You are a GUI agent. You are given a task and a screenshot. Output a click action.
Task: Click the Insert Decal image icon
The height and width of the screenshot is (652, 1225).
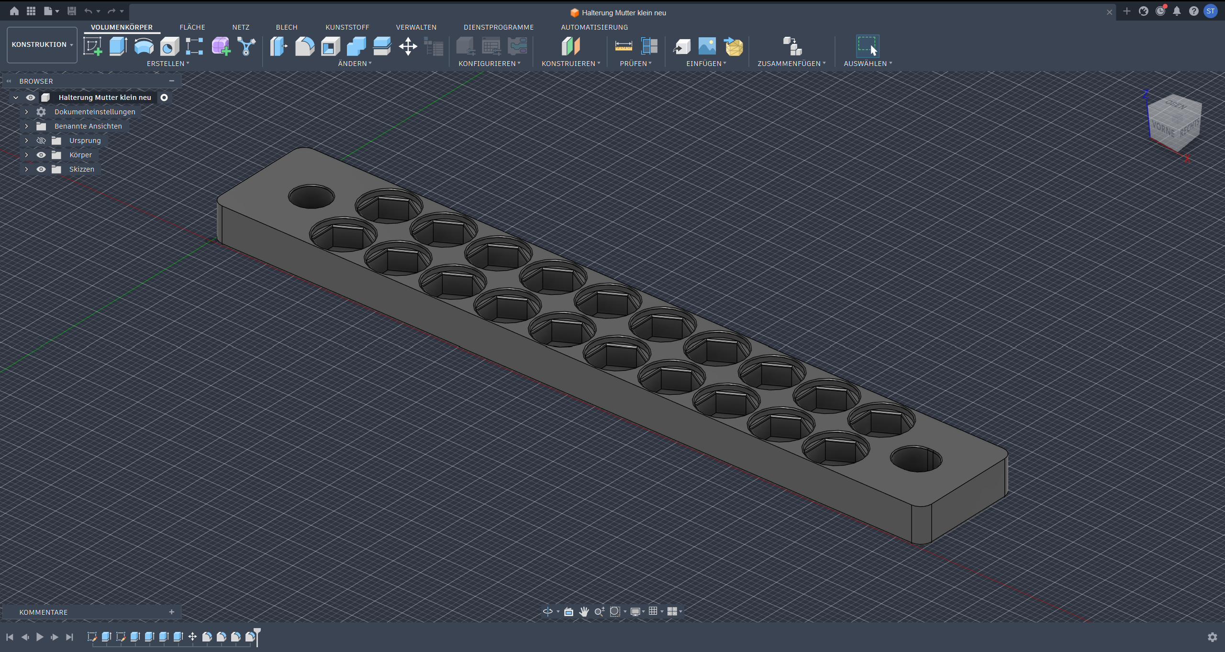click(707, 46)
